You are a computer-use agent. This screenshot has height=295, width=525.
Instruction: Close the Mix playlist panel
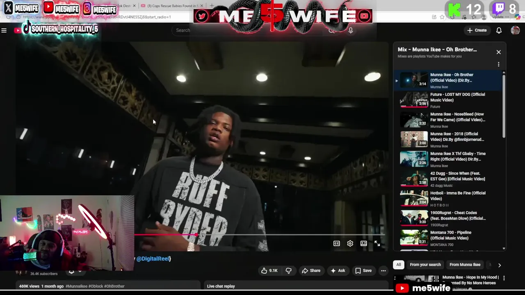pyautogui.click(x=498, y=52)
